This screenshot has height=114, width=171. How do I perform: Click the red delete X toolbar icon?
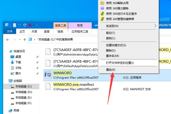tap(30, 25)
